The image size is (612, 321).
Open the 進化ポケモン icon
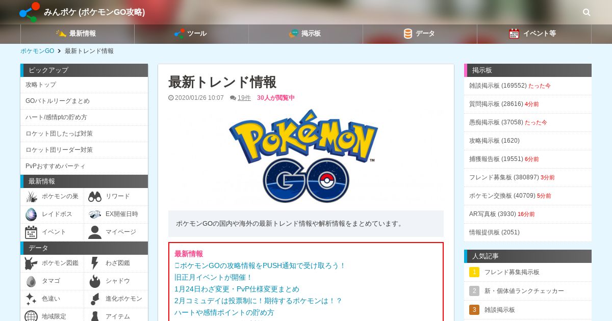point(95,299)
